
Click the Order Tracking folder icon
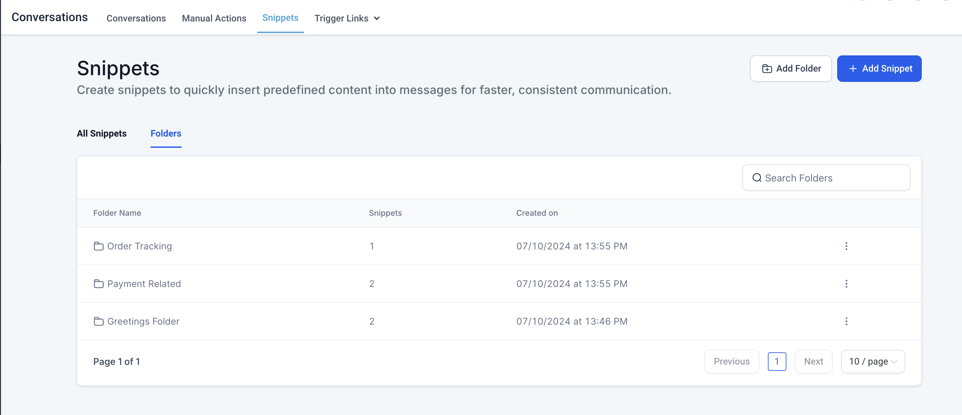coord(99,246)
